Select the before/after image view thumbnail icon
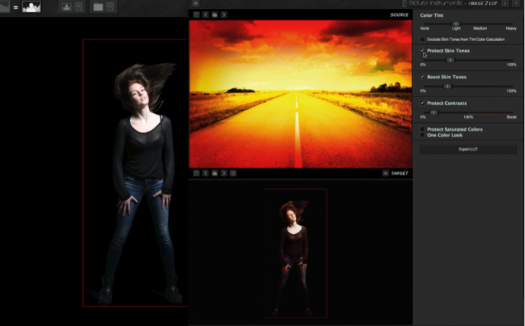This screenshot has width=525, height=326. pyautogui.click(x=31, y=7)
